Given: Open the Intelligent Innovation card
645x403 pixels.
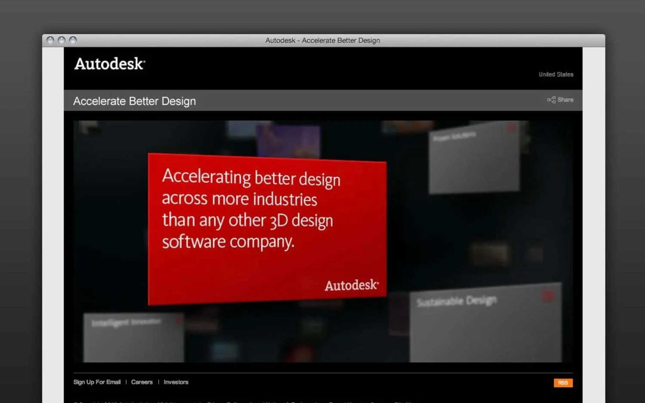Looking at the screenshot, I should (x=133, y=338).
